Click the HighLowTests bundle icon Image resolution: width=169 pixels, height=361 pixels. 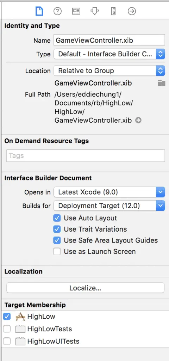(20, 329)
